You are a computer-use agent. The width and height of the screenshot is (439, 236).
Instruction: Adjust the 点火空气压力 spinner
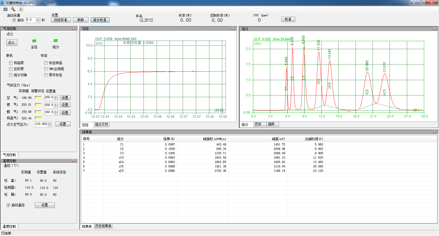49,124
